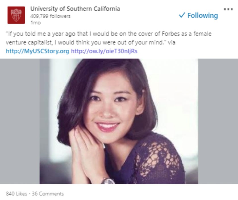Open the portrait photo of the post
This screenshot has height=200, width=238.
click(x=119, y=121)
